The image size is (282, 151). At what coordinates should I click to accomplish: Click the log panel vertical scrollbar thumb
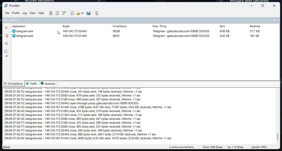(x=278, y=137)
